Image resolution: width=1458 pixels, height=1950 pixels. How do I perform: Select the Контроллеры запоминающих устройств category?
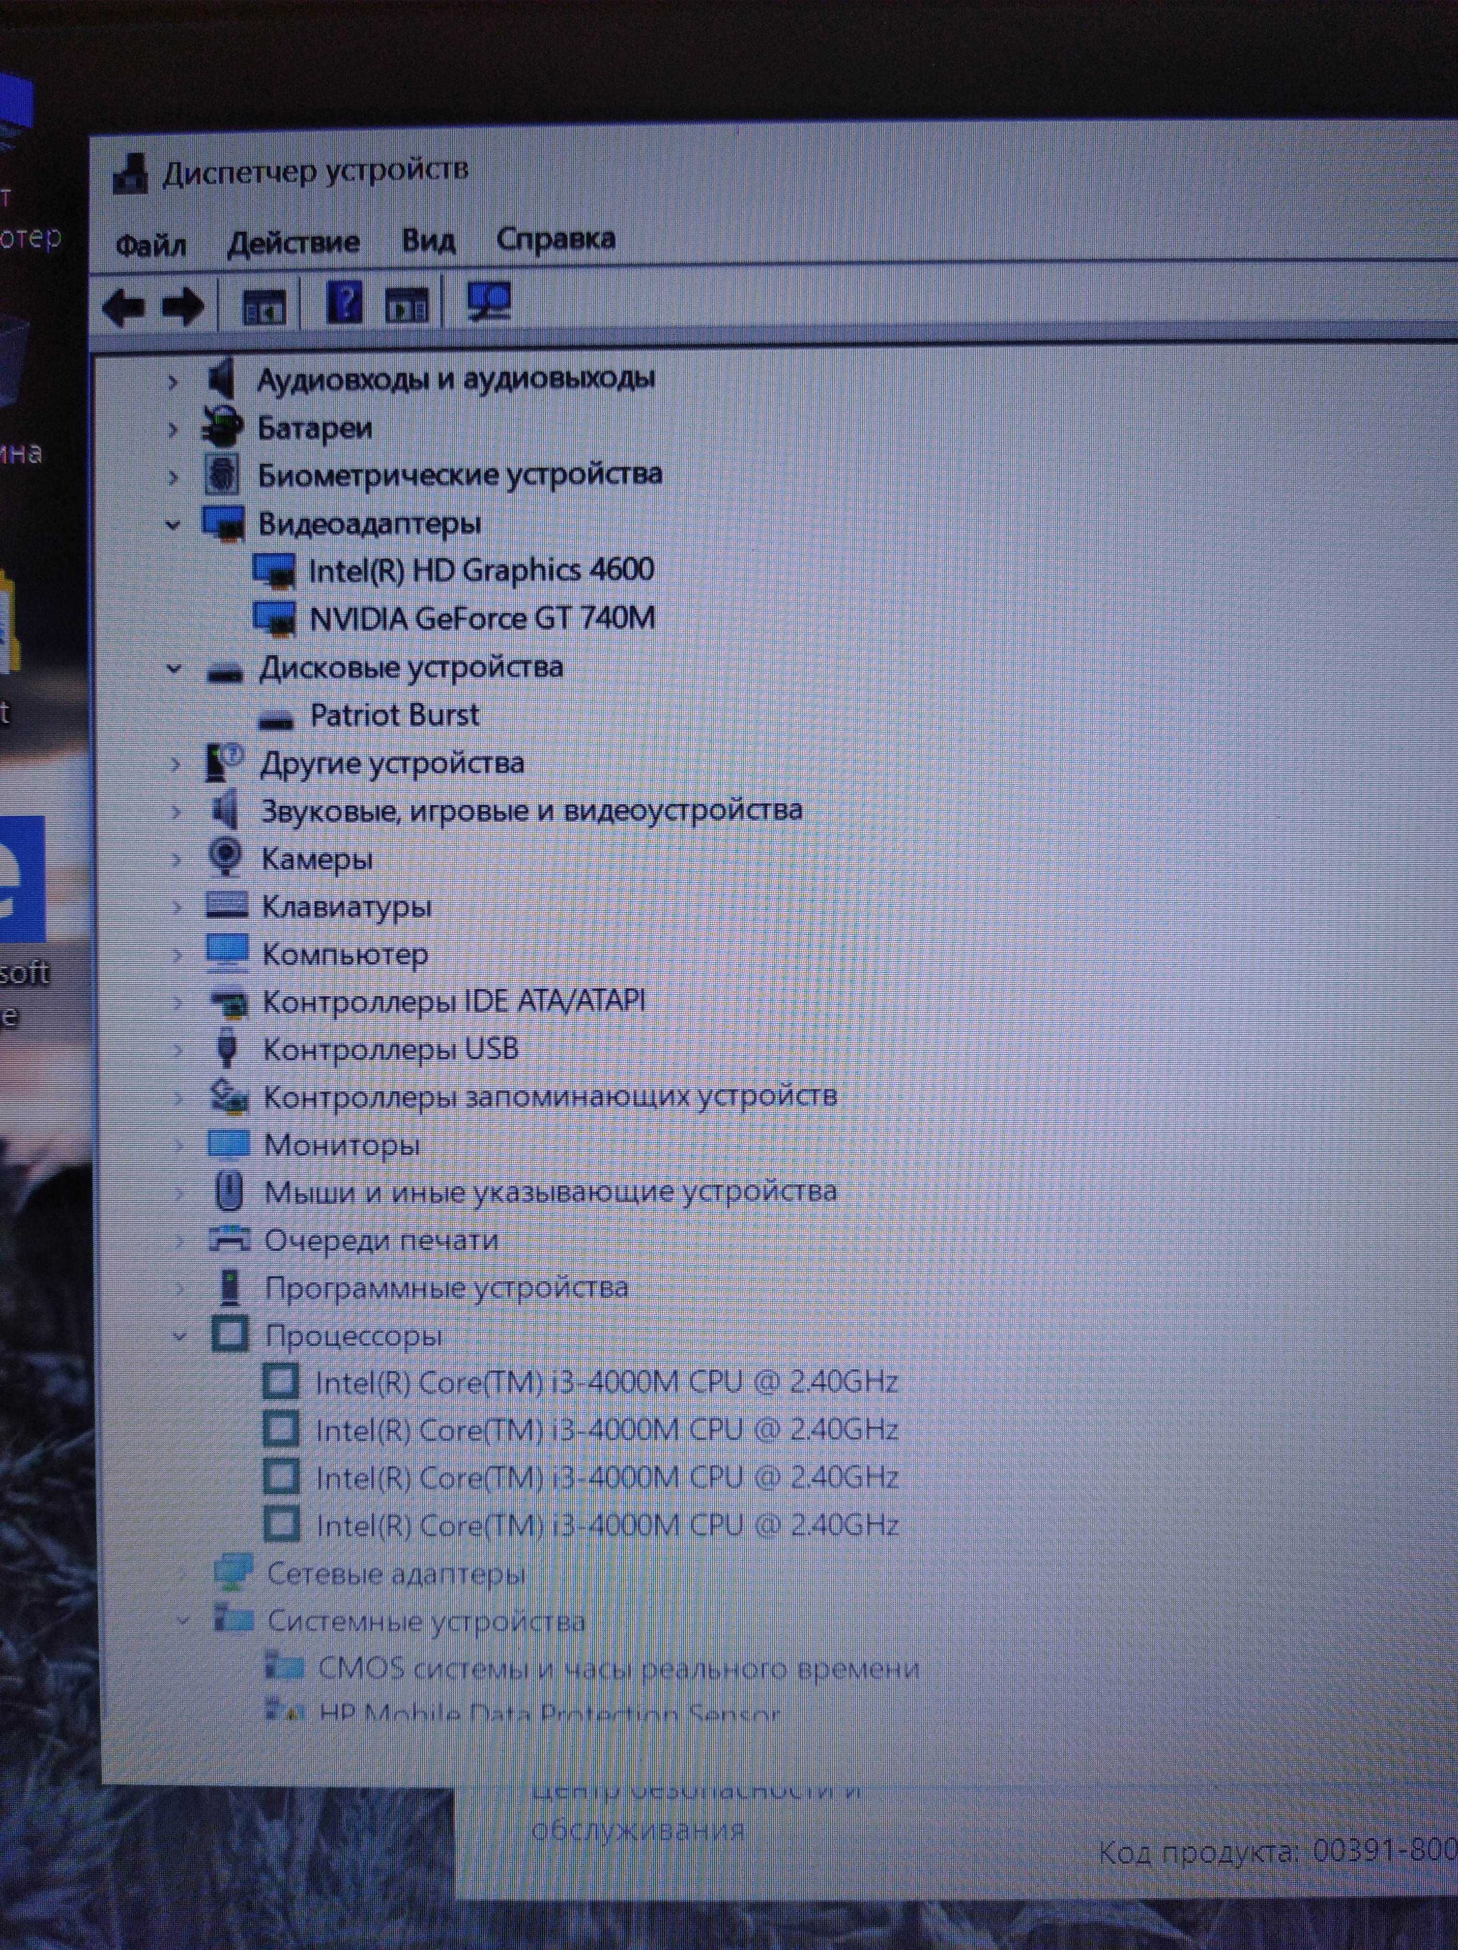coord(550,1096)
